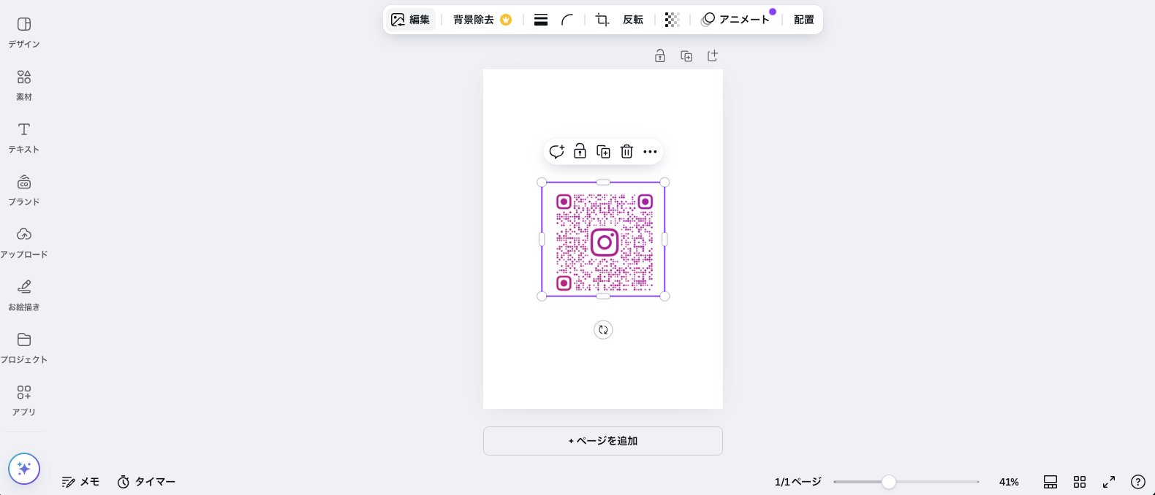Open the more options ellipsis menu

tap(650, 152)
